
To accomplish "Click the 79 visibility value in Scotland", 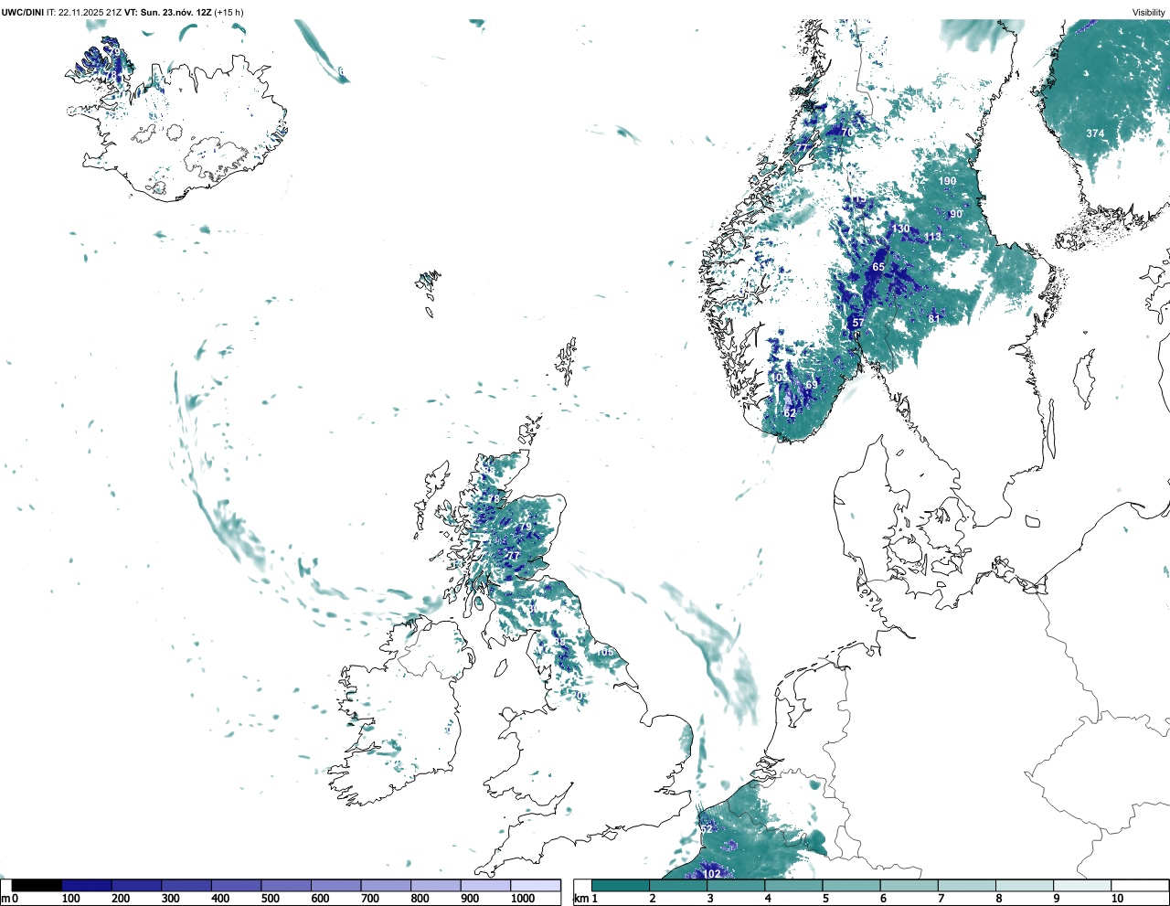I will 525,528.
